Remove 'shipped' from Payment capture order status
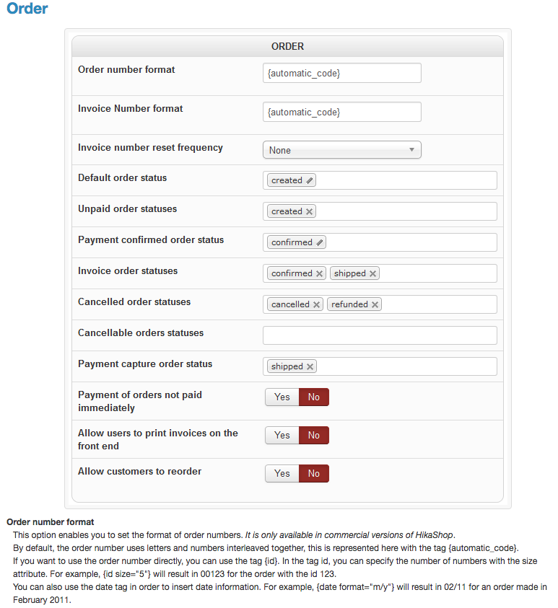Viewport: 558px width, 608px height. pyautogui.click(x=310, y=366)
